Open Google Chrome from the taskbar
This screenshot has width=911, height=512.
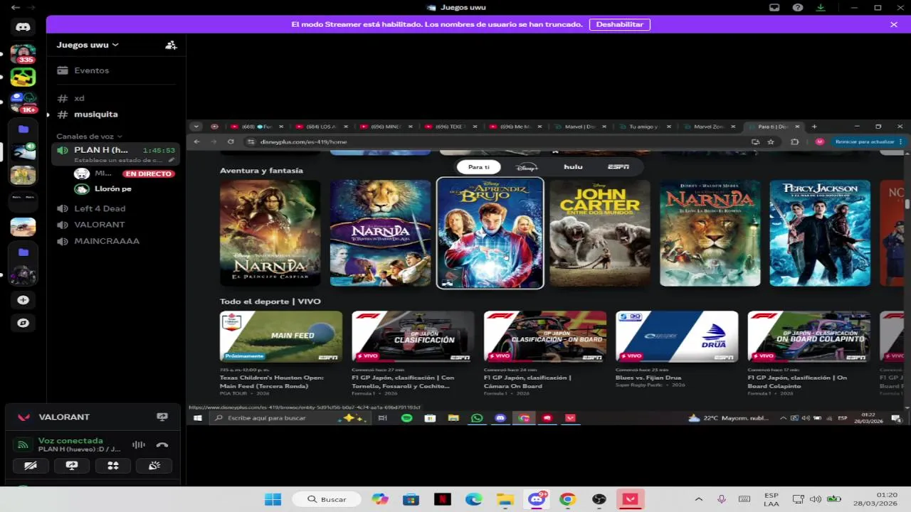point(567,499)
